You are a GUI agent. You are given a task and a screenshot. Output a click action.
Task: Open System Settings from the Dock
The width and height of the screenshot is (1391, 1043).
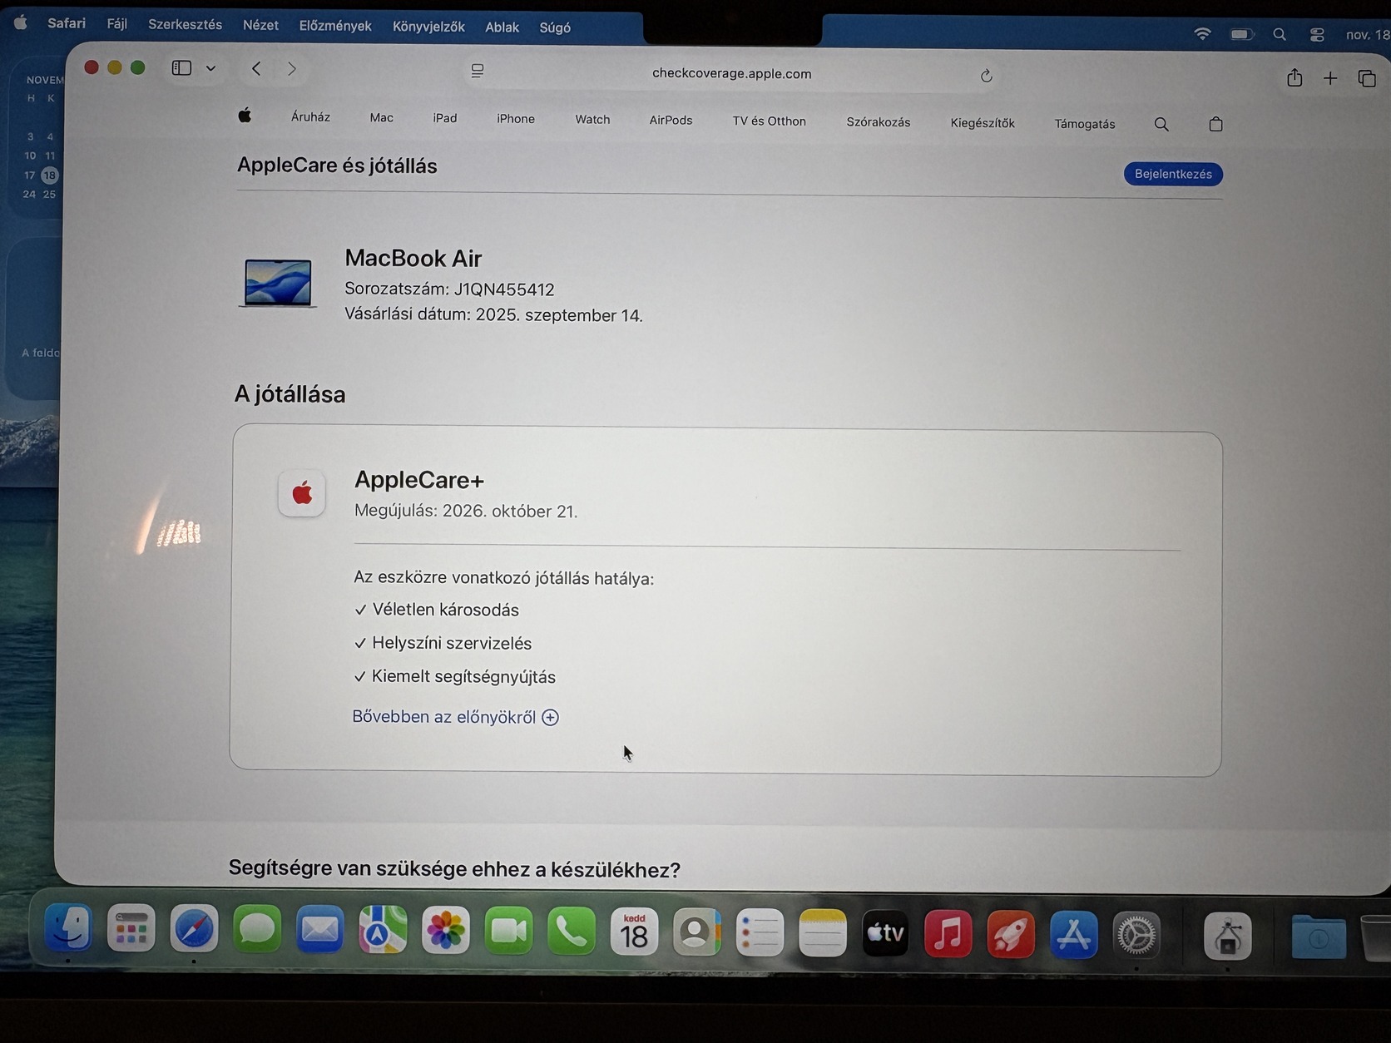pos(1136,936)
